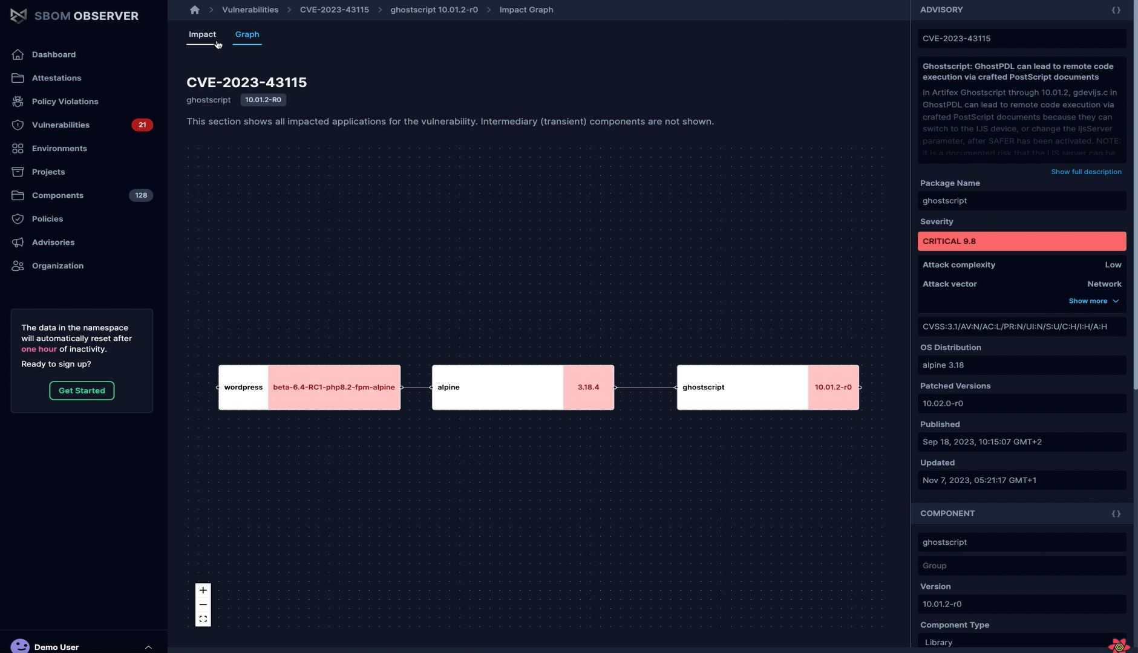The image size is (1138, 653).
Task: Click the component Version 10.01.2-r0 field
Action: coord(1022,604)
